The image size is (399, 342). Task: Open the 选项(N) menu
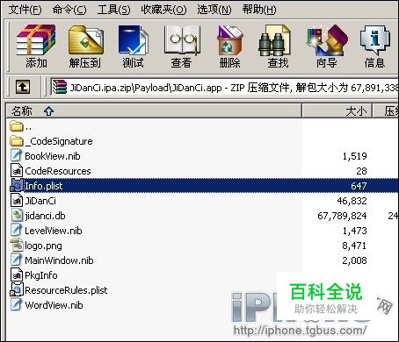click(214, 10)
